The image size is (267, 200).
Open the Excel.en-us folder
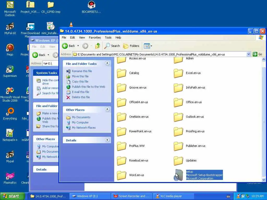point(187,73)
